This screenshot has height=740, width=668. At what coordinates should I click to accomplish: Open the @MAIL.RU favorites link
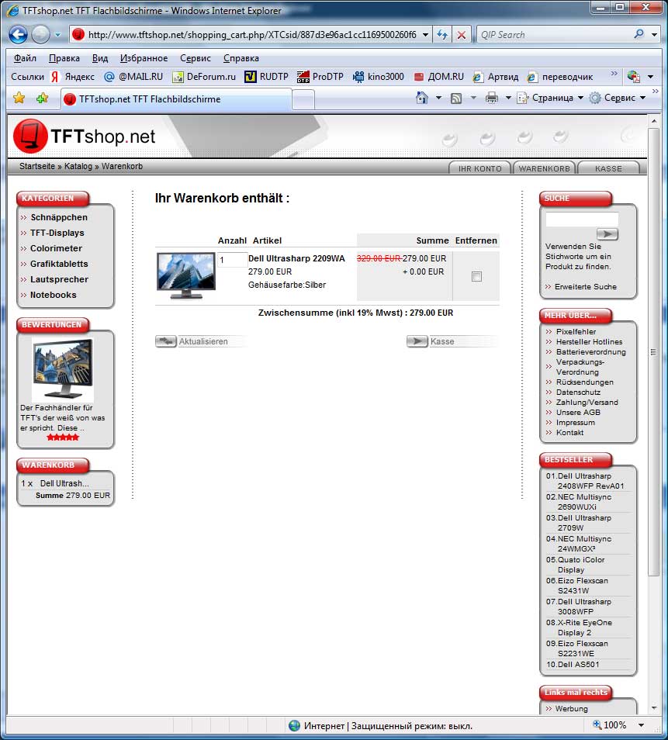pyautogui.click(x=133, y=77)
